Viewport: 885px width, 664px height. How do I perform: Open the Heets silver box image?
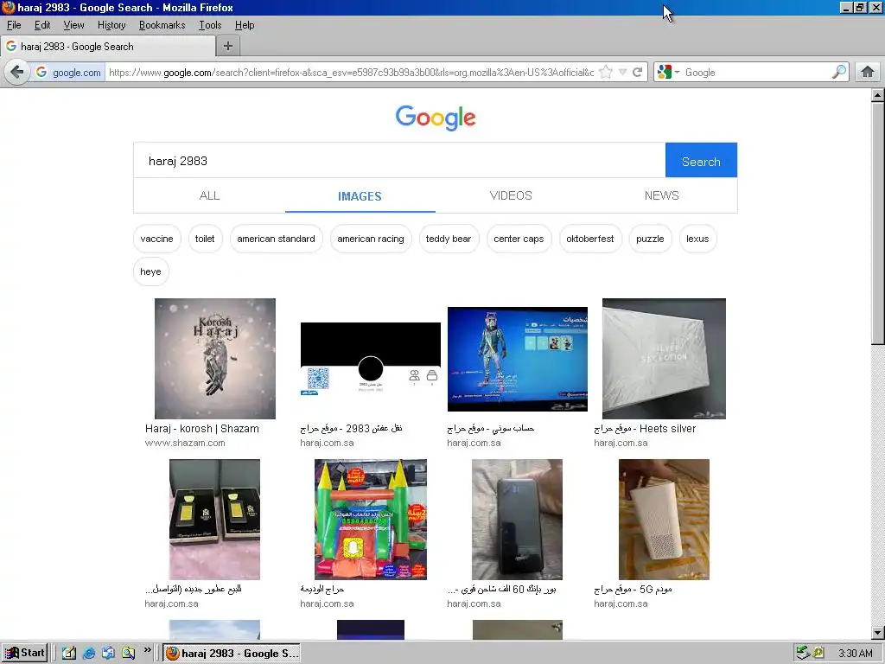point(664,359)
